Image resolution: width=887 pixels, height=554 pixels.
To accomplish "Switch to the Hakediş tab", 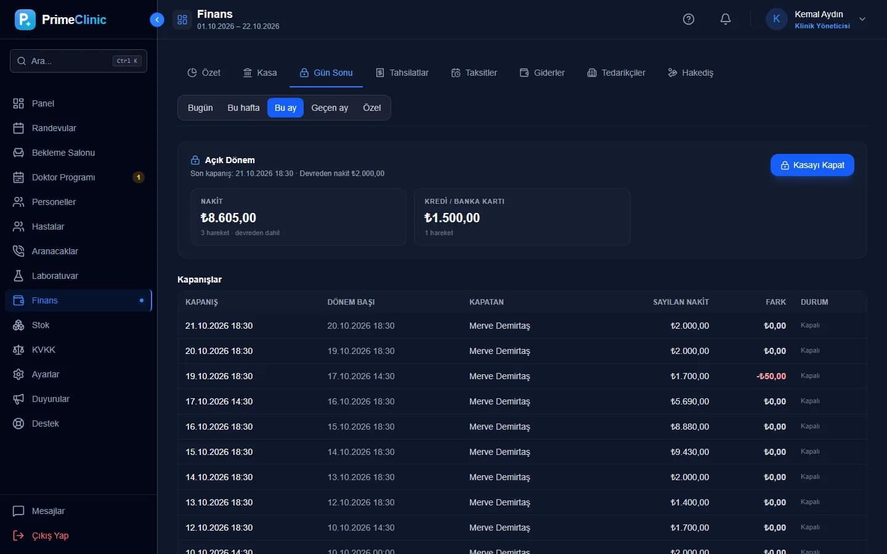I will 691,73.
